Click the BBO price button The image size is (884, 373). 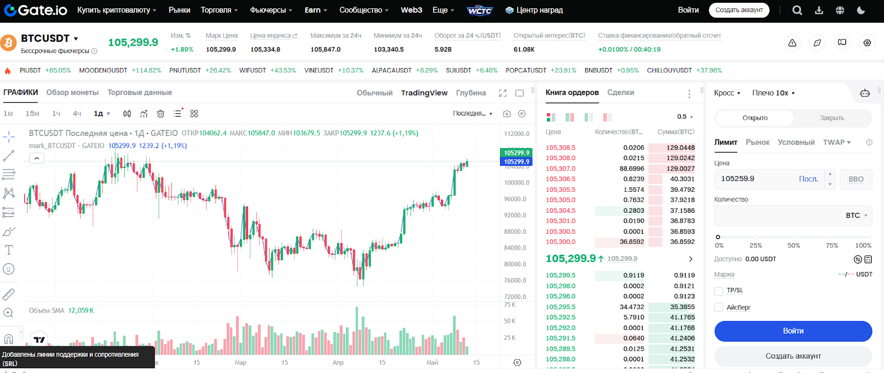point(856,179)
